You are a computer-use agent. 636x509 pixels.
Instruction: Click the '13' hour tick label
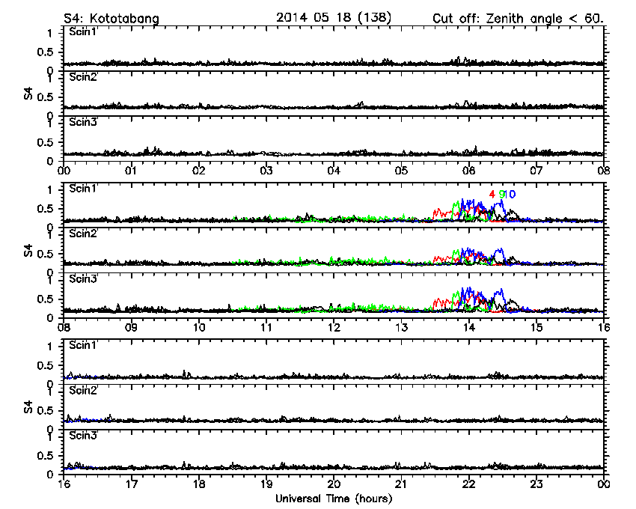click(401, 327)
